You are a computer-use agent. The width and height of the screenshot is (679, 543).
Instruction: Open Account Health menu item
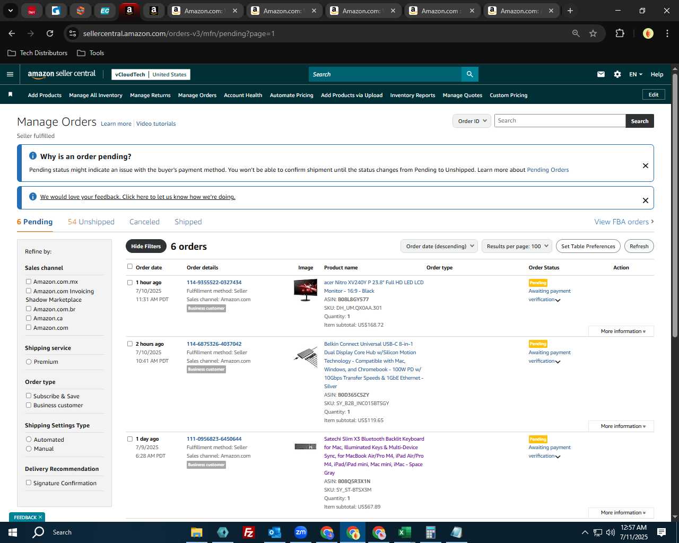pos(243,95)
